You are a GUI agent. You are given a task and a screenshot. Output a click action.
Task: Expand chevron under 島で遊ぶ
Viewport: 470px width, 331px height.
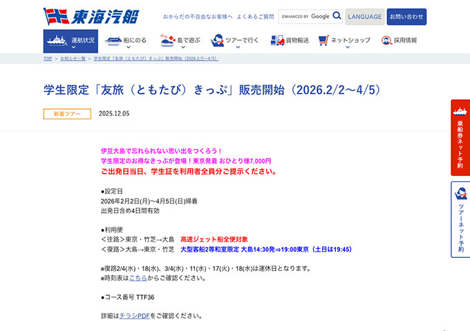(183, 48)
